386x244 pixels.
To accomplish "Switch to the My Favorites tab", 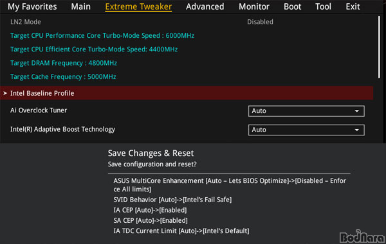I will coord(32,6).
